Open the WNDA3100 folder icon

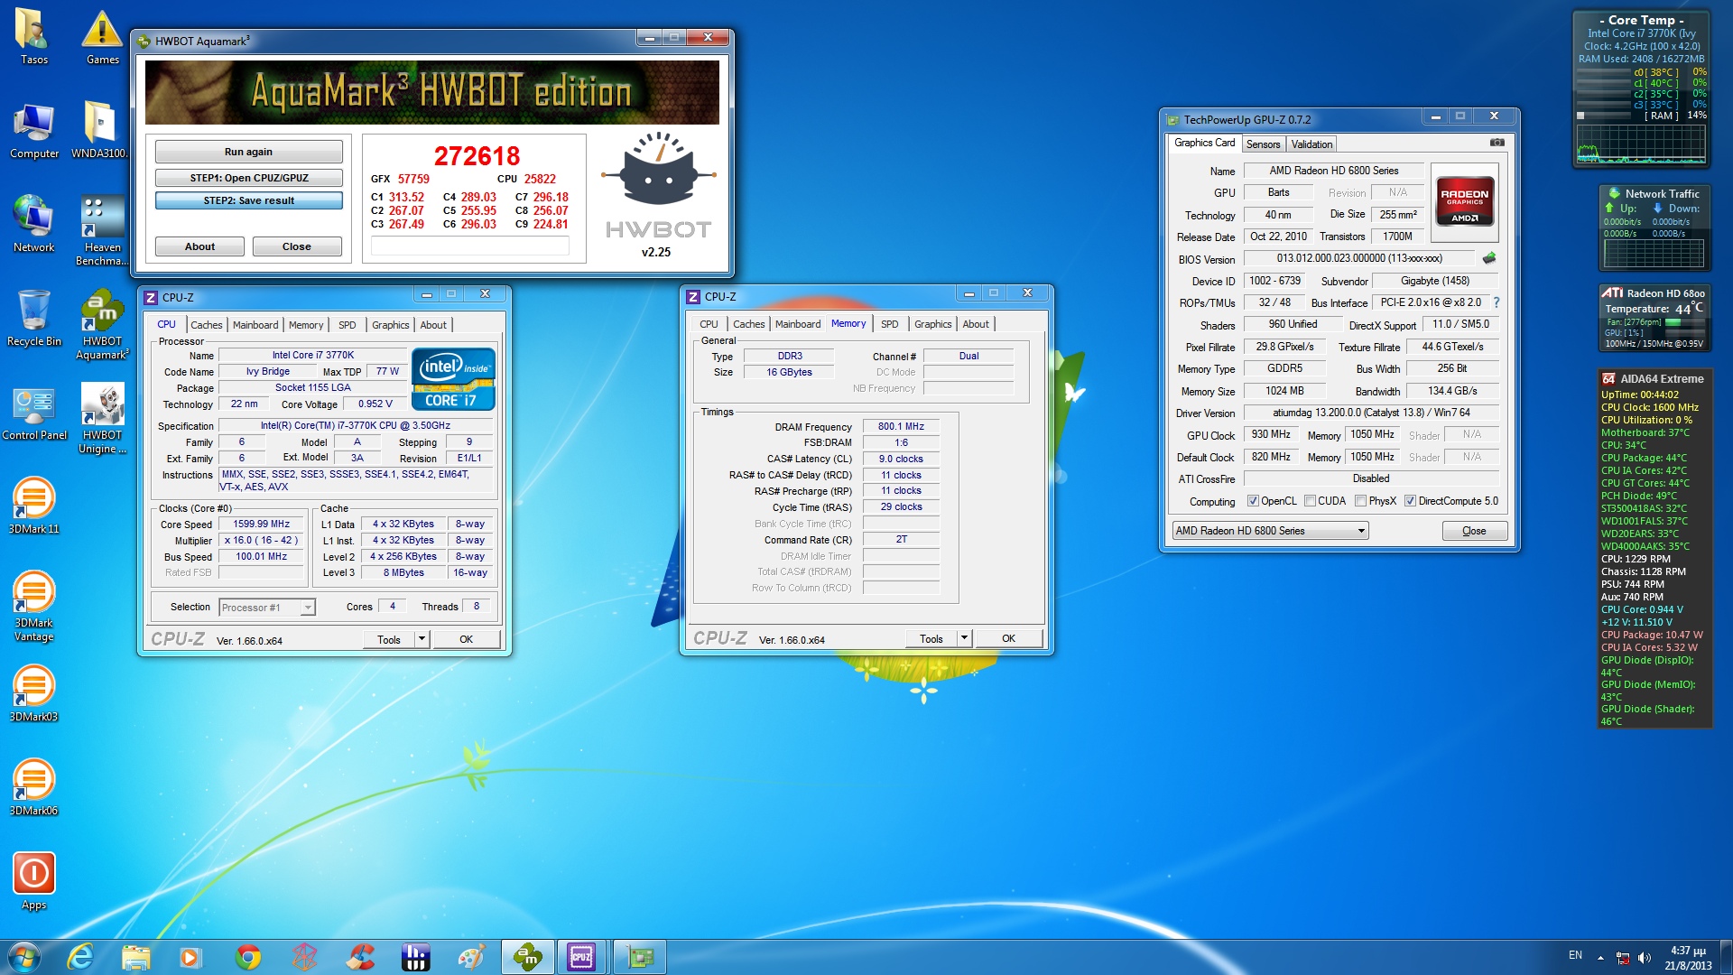(99, 131)
